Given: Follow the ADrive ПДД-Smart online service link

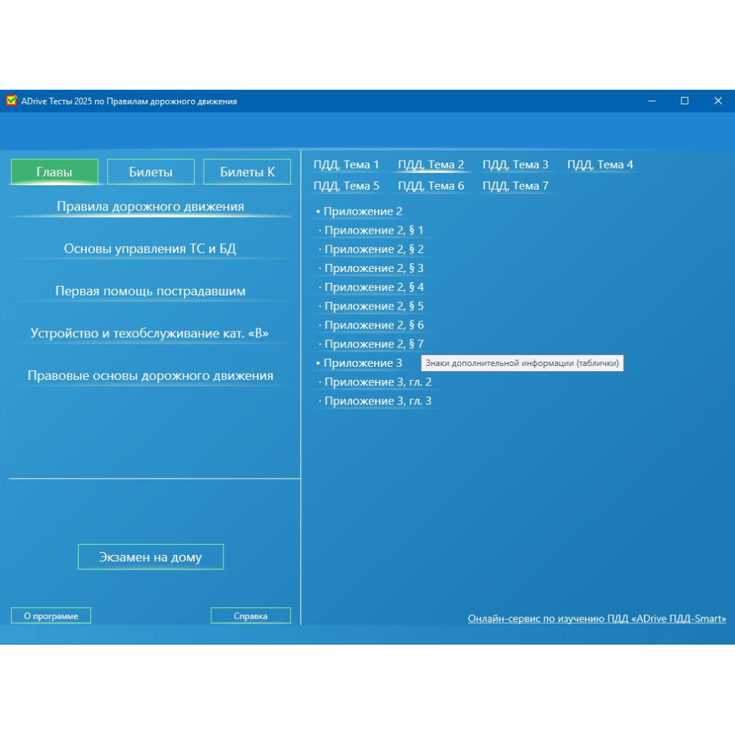Looking at the screenshot, I should 597,619.
